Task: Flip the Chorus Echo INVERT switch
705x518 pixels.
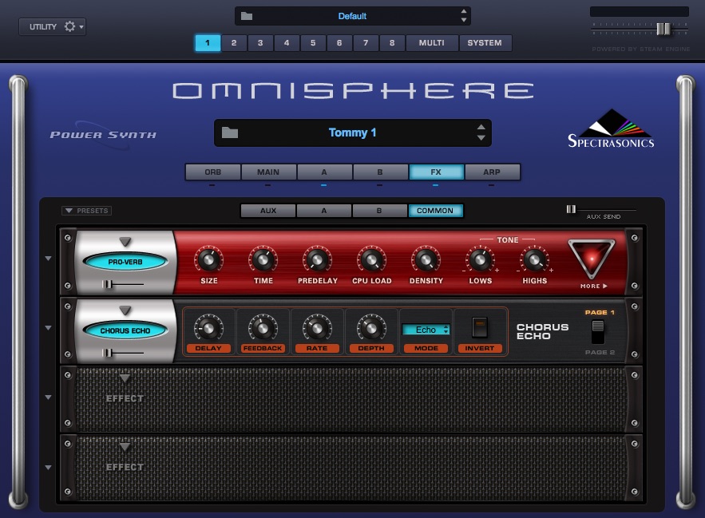Action: (479, 327)
